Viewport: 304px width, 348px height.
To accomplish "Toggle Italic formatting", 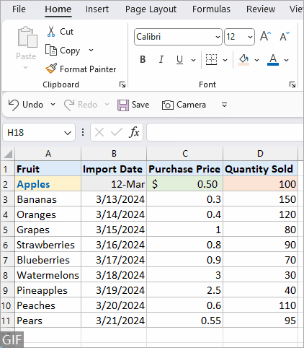I will pyautogui.click(x=161, y=59).
